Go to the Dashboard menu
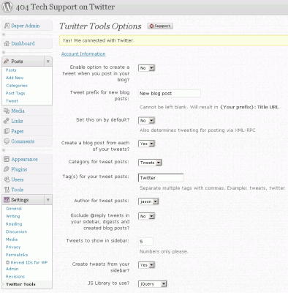288x293 pixels. point(23,43)
